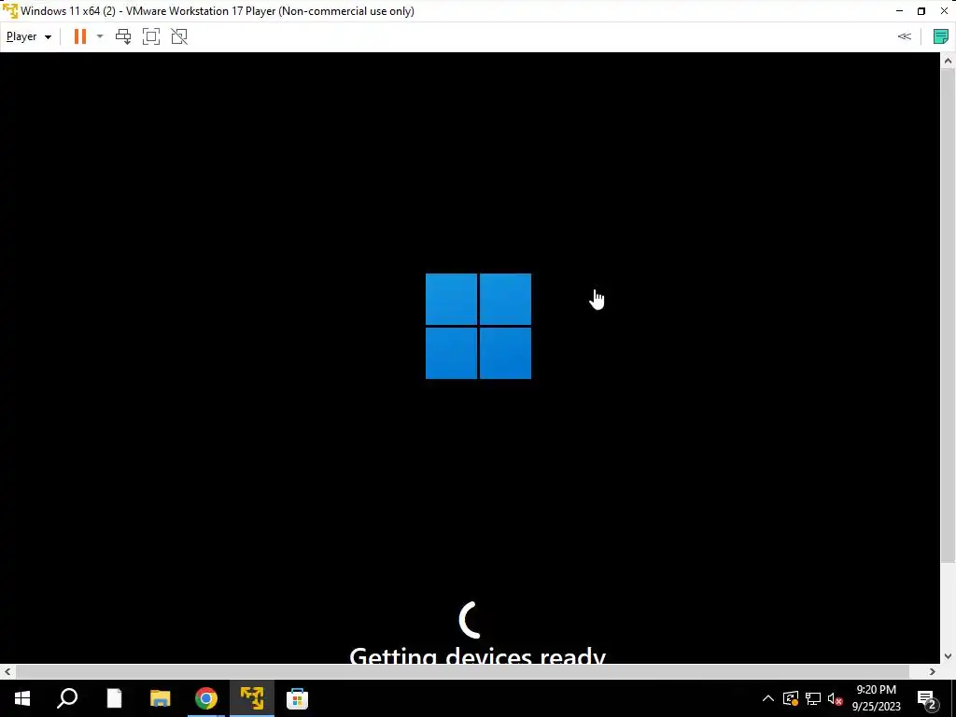The height and width of the screenshot is (717, 956).
Task: Click the muted volume tray icon
Action: pyautogui.click(x=836, y=698)
